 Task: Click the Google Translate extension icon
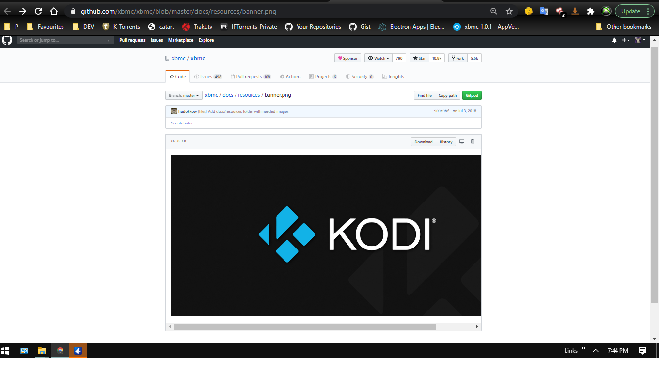[544, 11]
